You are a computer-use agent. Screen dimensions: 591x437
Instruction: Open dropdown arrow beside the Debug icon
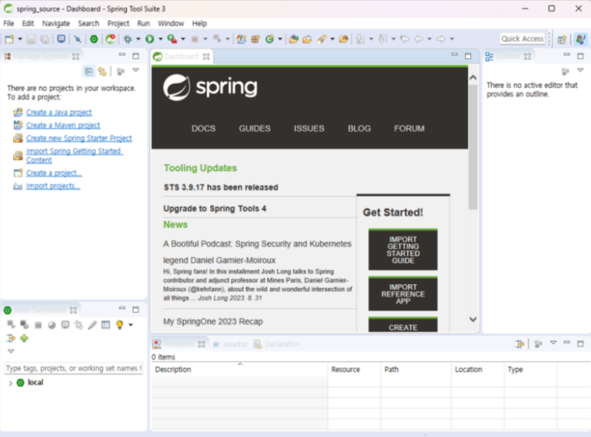(x=138, y=39)
